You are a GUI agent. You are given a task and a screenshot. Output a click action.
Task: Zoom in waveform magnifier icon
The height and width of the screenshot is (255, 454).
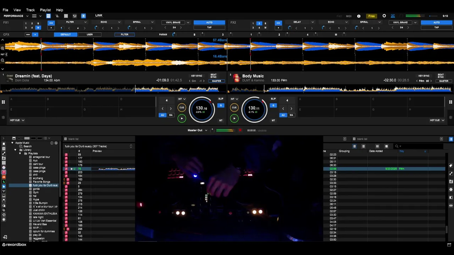tap(2, 49)
